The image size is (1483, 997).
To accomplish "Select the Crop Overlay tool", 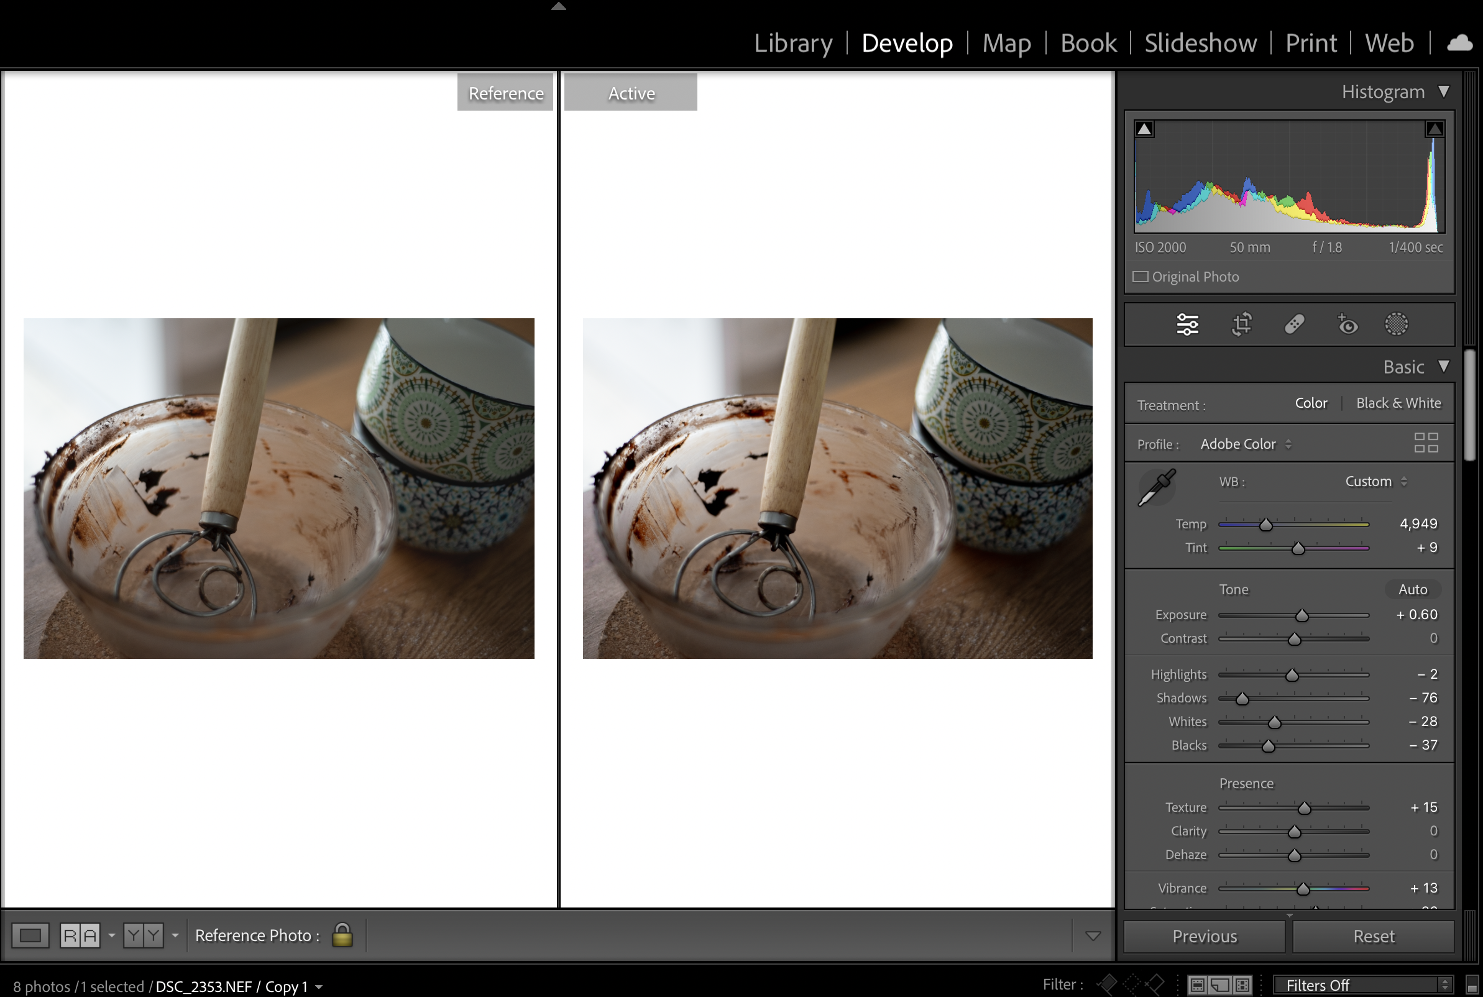I will click(x=1241, y=324).
